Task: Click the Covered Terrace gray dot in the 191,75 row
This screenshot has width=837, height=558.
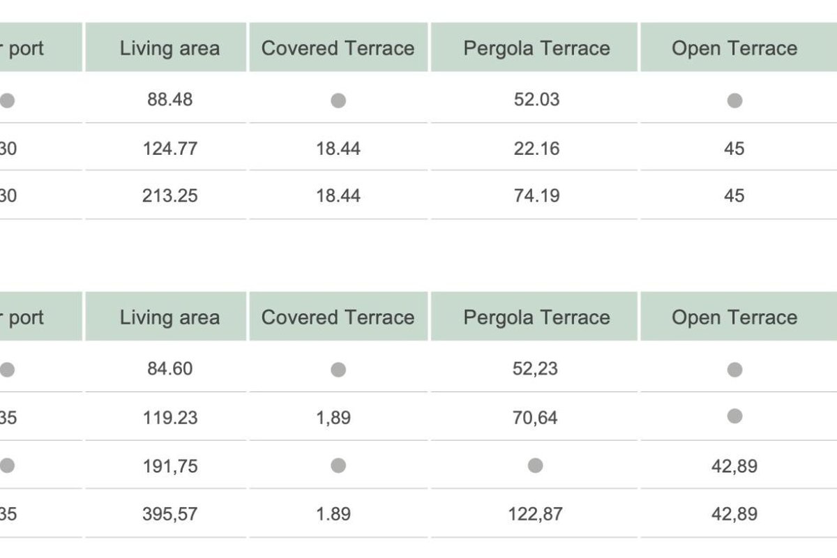Action: click(x=338, y=465)
